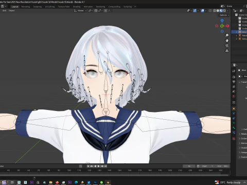Viewport: 247px width, 185px height.
Task: Play the animation forward
Action: pos(98,166)
